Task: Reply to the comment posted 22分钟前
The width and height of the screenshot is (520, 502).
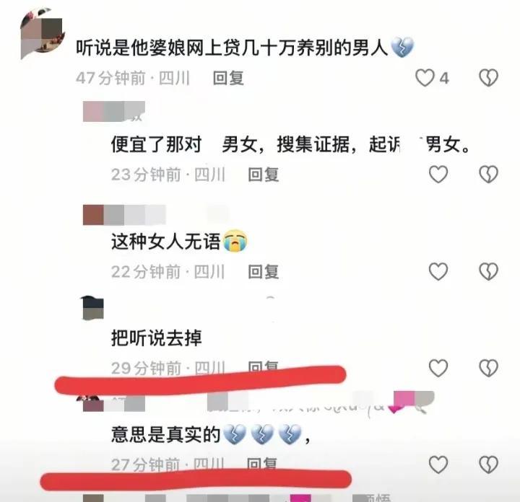Action: point(264,271)
